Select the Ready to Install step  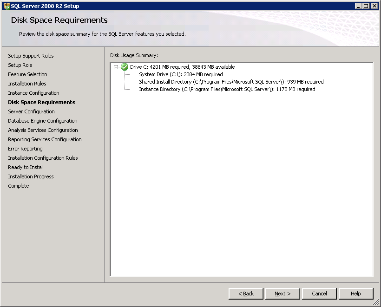[26, 167]
